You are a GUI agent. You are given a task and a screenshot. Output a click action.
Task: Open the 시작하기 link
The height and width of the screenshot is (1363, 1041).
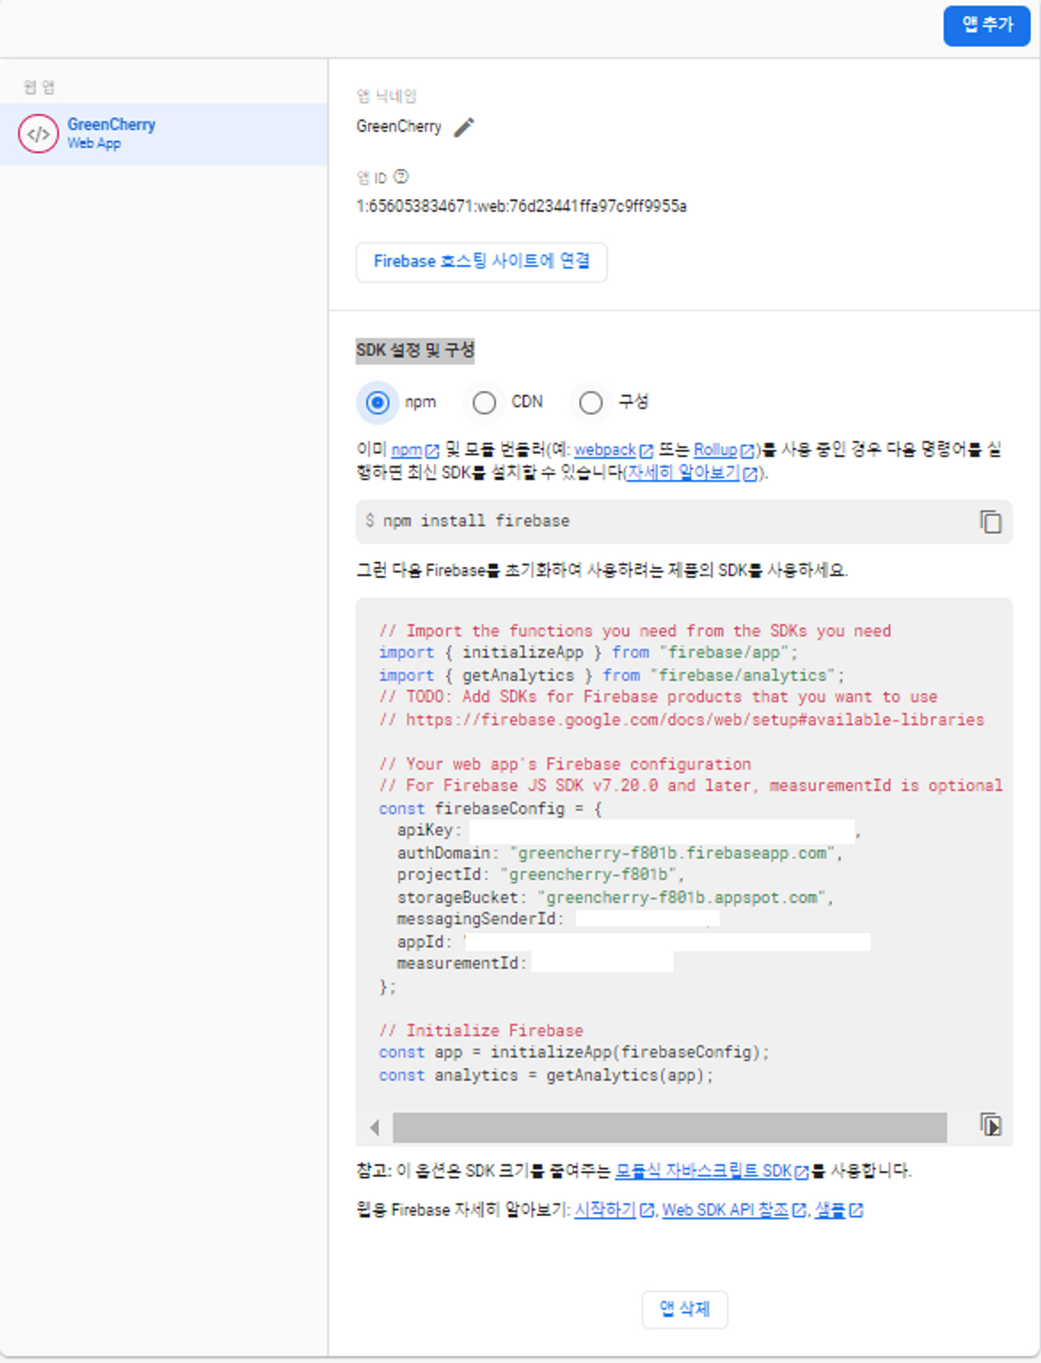(x=605, y=1210)
